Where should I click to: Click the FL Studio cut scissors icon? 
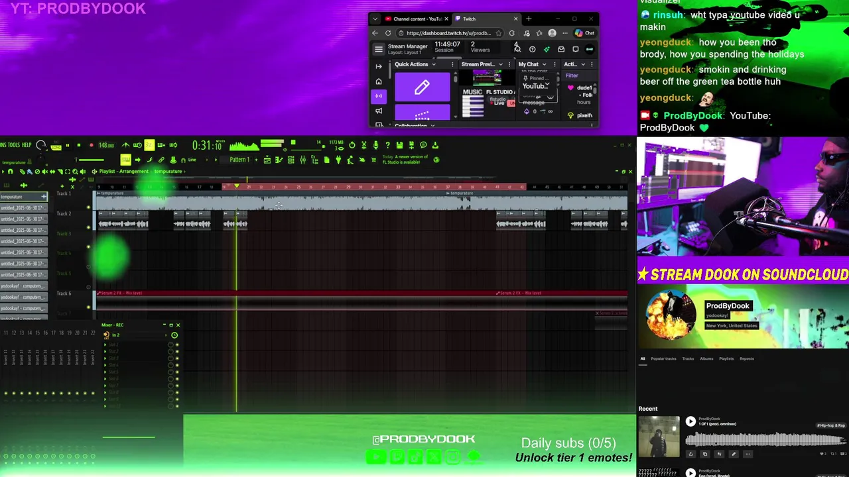364,145
